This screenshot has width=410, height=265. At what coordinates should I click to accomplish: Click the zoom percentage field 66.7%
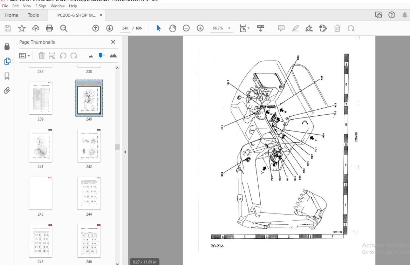tap(218, 28)
